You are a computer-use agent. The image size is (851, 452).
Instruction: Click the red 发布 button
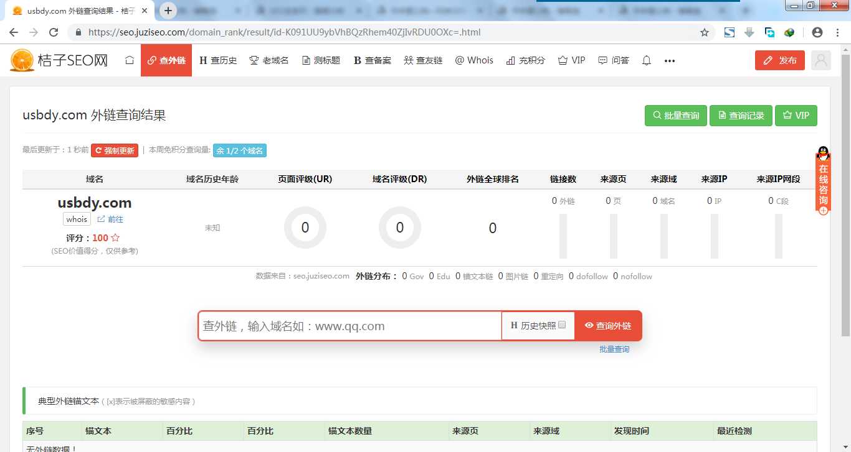[x=780, y=60]
